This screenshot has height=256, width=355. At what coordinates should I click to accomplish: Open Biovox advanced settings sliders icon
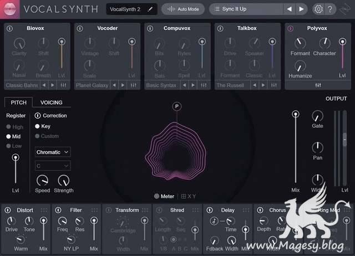63,85
